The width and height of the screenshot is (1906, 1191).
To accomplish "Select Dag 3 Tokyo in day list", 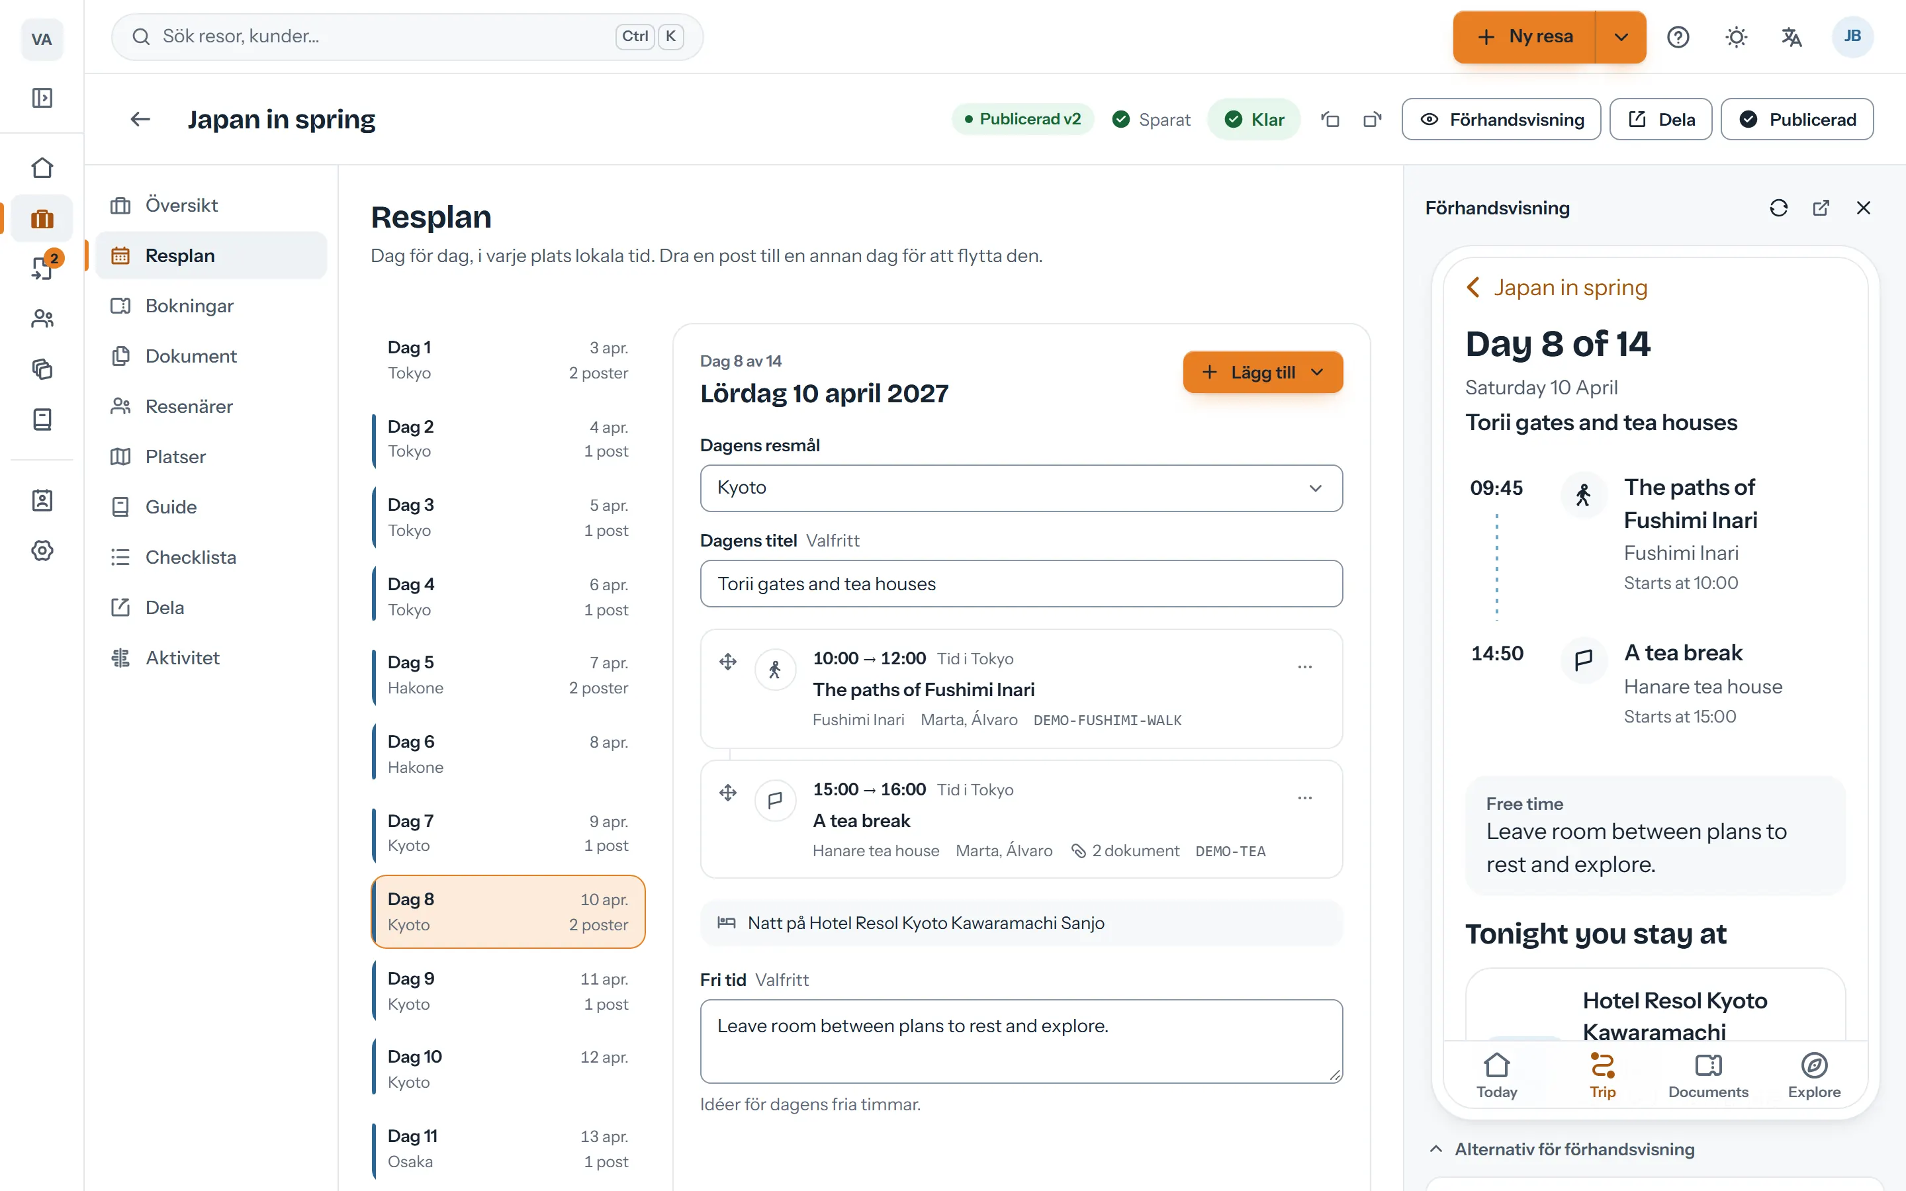I will click(x=508, y=517).
